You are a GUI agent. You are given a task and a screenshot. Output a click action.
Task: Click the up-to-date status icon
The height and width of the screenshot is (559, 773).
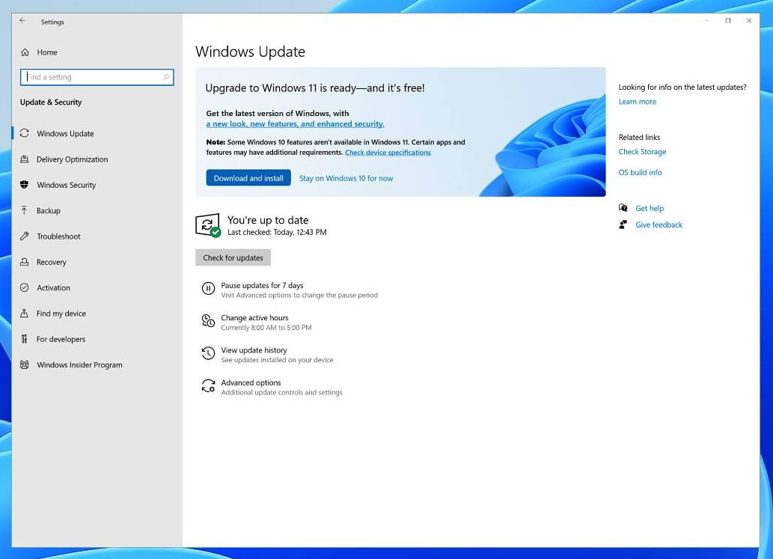coord(207,225)
